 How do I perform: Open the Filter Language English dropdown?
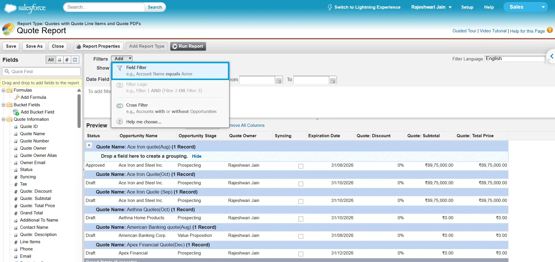[515, 59]
